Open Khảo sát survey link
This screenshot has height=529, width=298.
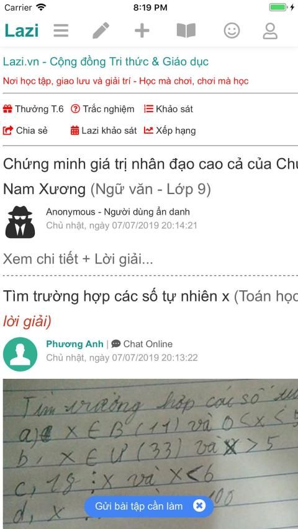[x=168, y=109]
